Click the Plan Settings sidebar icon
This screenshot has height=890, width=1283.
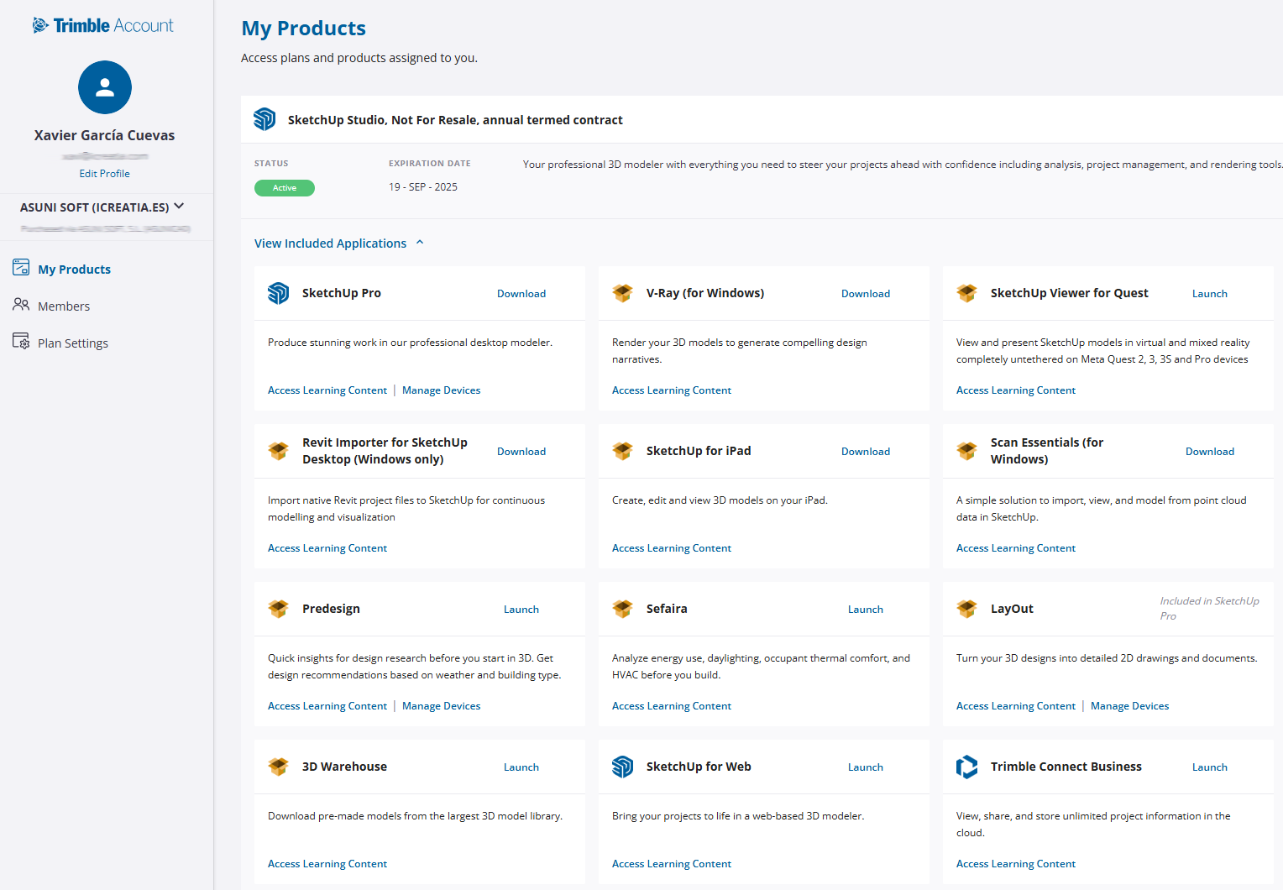(21, 341)
